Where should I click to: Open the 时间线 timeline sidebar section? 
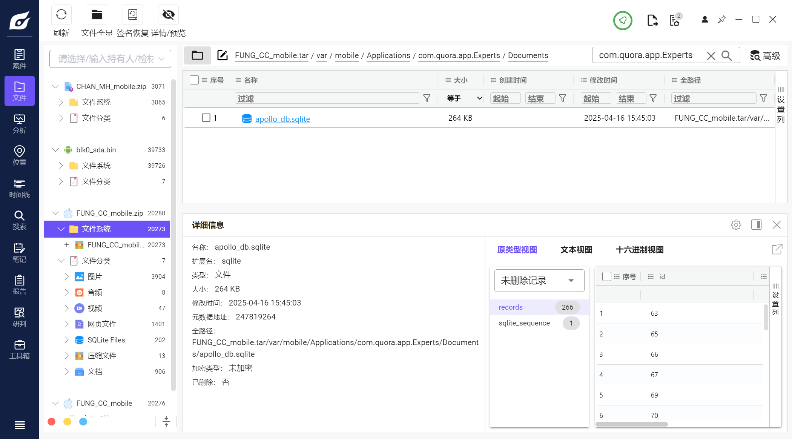click(x=19, y=188)
